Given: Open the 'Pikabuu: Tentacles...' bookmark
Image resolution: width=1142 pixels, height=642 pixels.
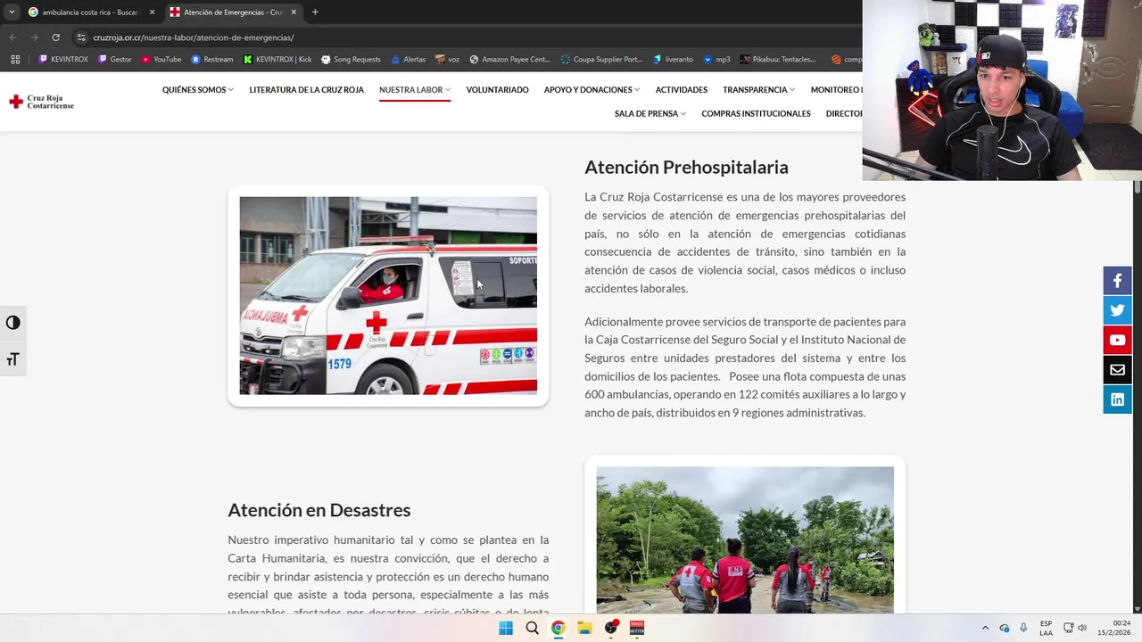Looking at the screenshot, I should [x=778, y=60].
